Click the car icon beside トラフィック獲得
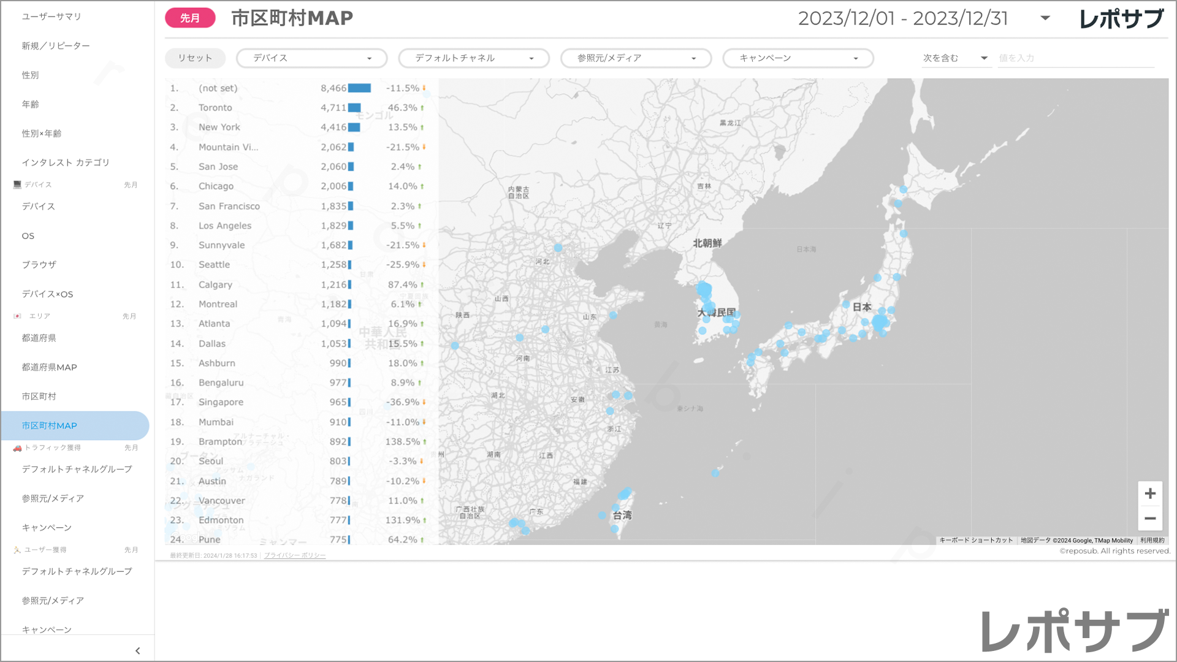The width and height of the screenshot is (1177, 662). (17, 448)
